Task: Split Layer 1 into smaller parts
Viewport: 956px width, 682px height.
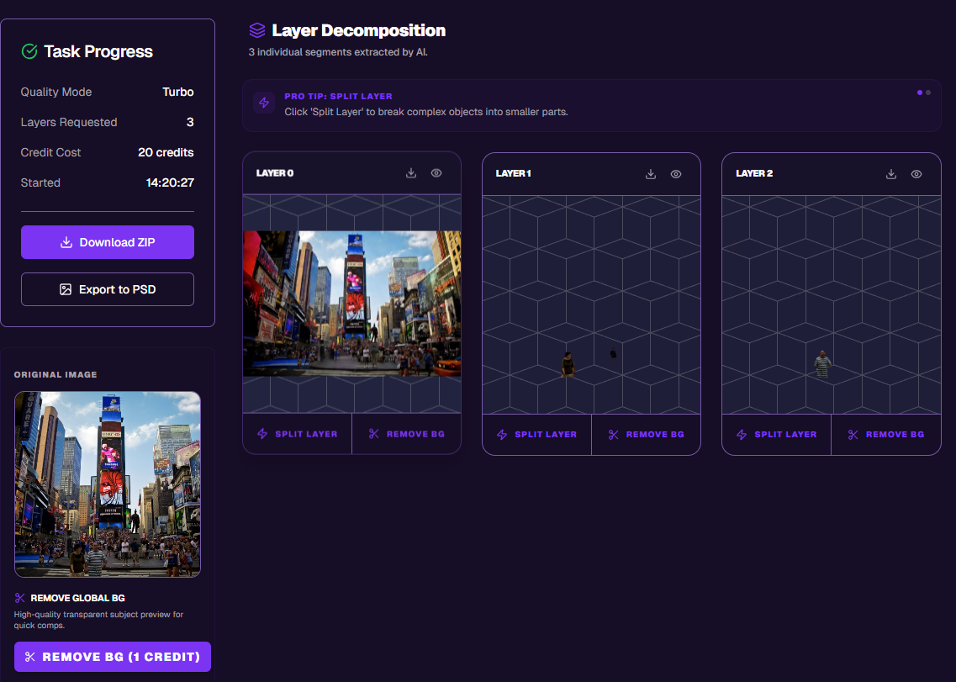Action: coord(536,435)
